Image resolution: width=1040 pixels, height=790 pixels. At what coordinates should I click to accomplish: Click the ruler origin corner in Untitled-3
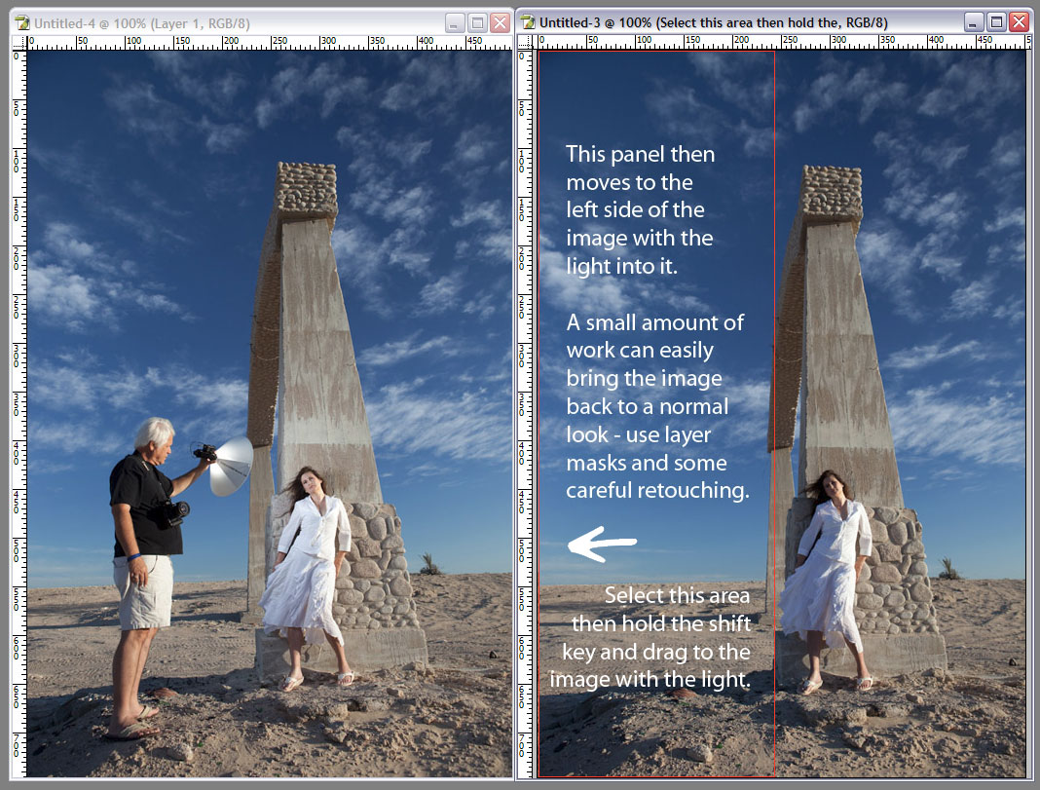[x=525, y=42]
